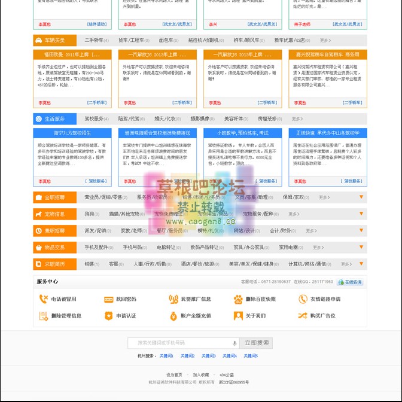Click the 派发/促销 part-time subcategory
402x402 pixels.
tap(98, 230)
